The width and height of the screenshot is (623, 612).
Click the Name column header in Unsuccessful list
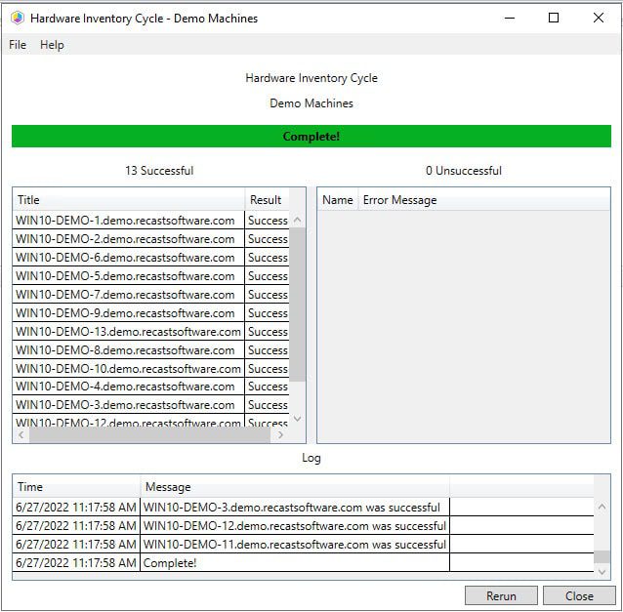click(337, 200)
